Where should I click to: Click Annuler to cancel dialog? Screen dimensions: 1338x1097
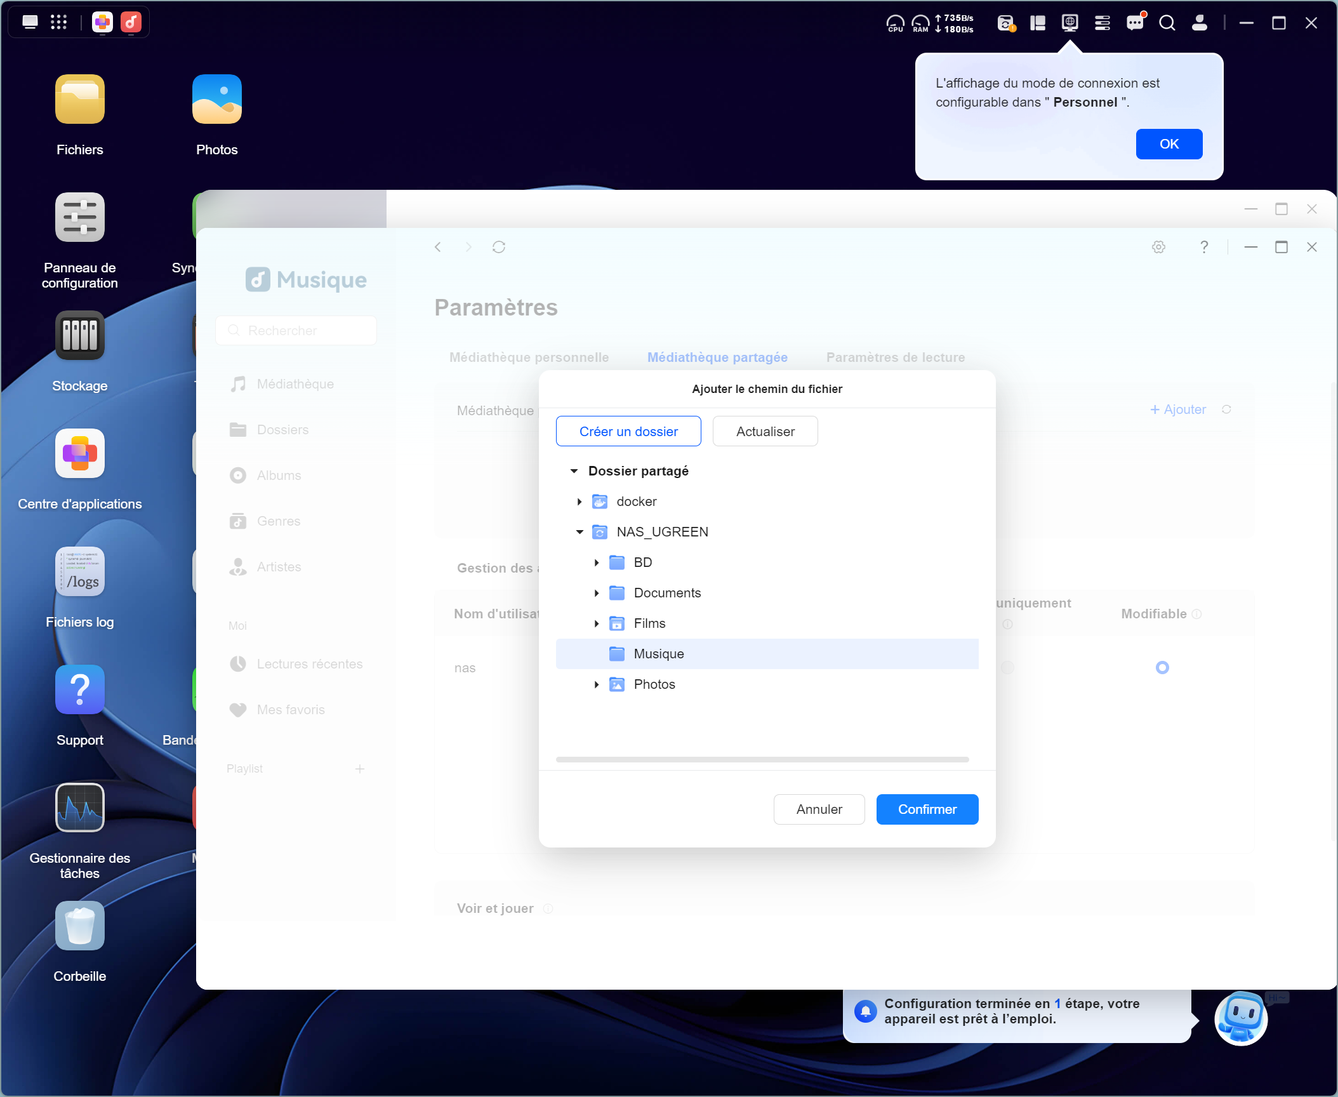pos(819,809)
